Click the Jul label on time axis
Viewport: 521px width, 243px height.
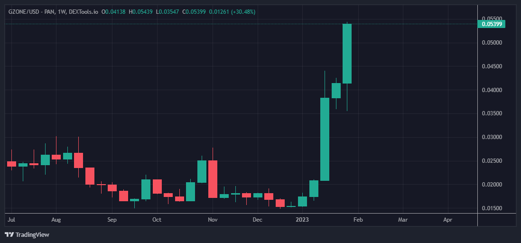pos(11,220)
